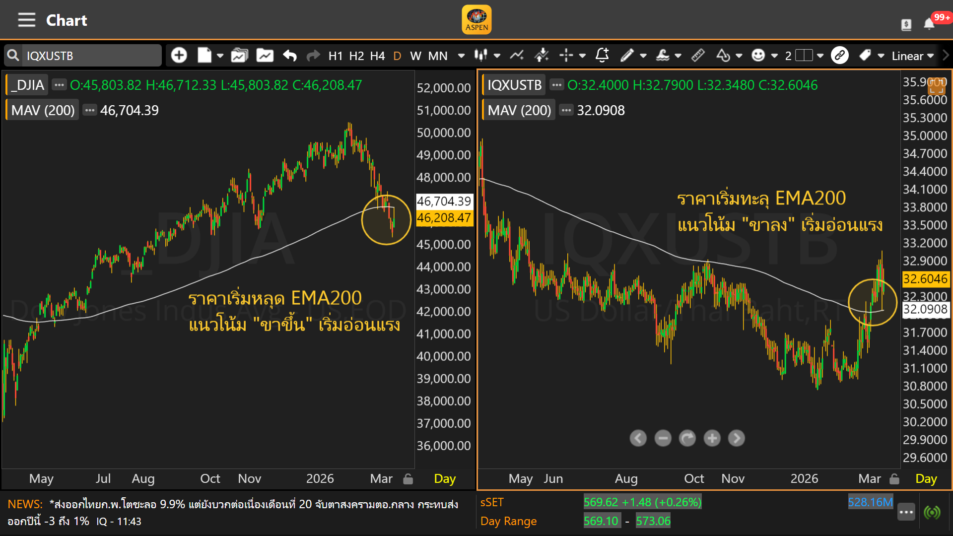Toggle the lock icon on IQXUSTB time axis
The image size is (953, 536).
[x=894, y=479]
